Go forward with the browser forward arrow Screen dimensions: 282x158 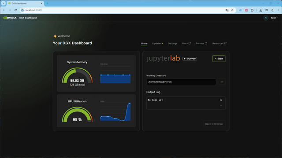10,10
